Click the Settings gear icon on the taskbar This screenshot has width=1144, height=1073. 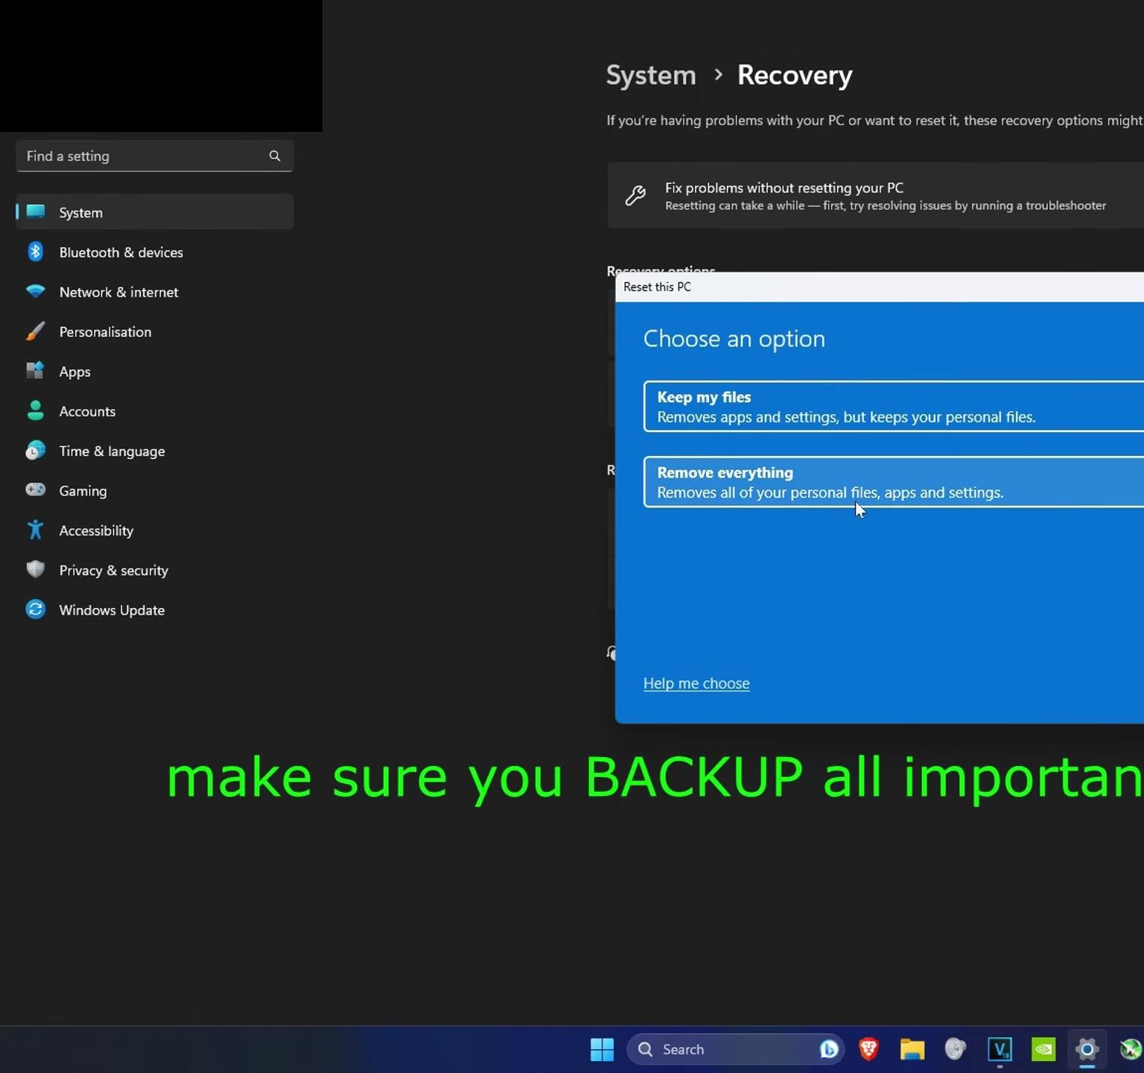pos(1087,1049)
